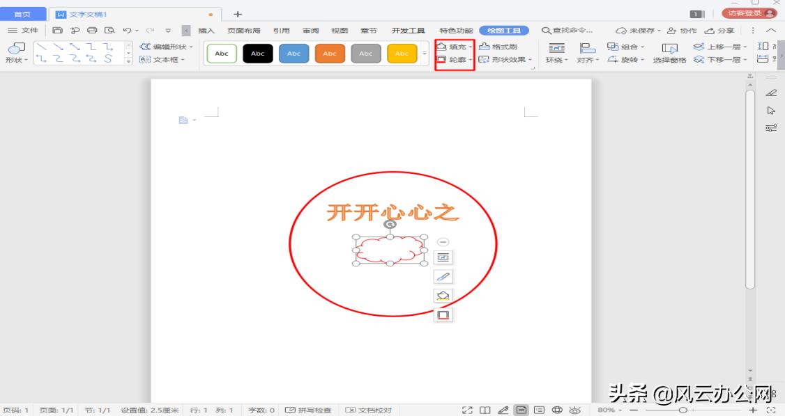Viewport: 785px width, 416px height.
Task: Click the zoom slider handle
Action: coord(683,410)
